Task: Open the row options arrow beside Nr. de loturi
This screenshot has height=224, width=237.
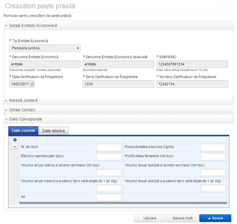Action: 15,147
